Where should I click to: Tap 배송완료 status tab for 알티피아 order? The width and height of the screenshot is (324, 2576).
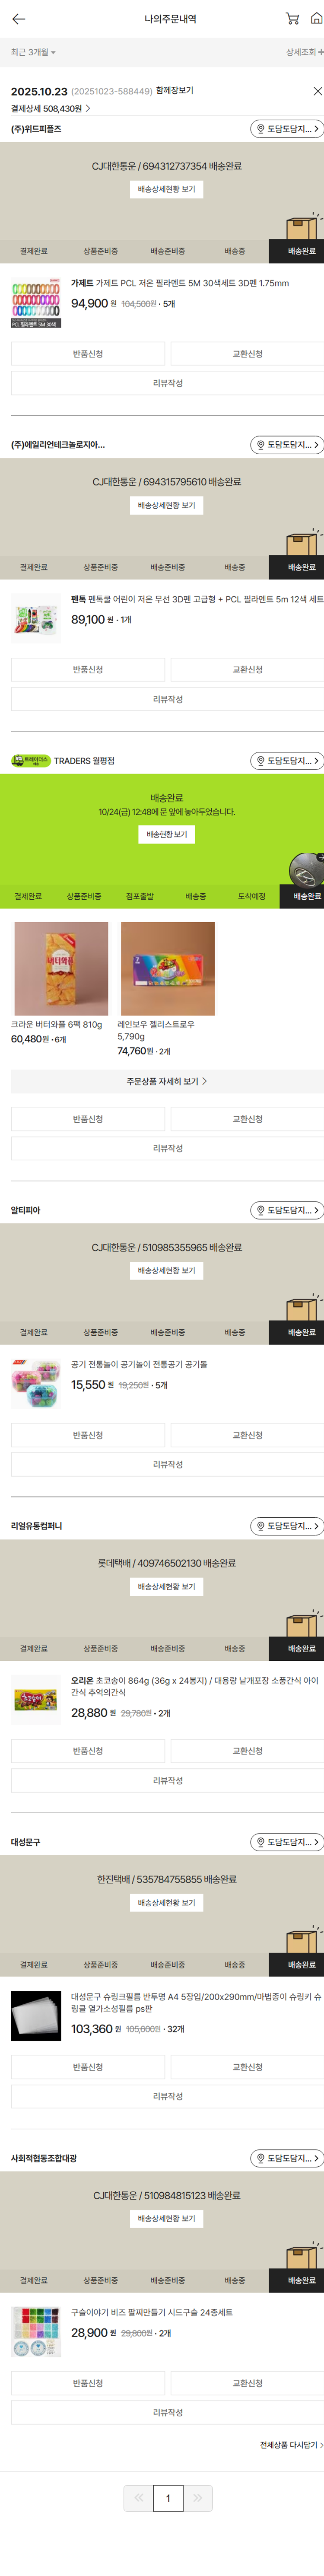(301, 1332)
